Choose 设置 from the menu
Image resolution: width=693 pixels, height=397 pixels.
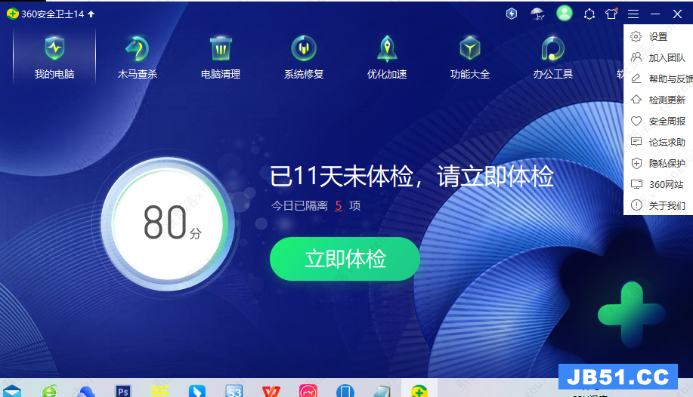[x=657, y=36]
